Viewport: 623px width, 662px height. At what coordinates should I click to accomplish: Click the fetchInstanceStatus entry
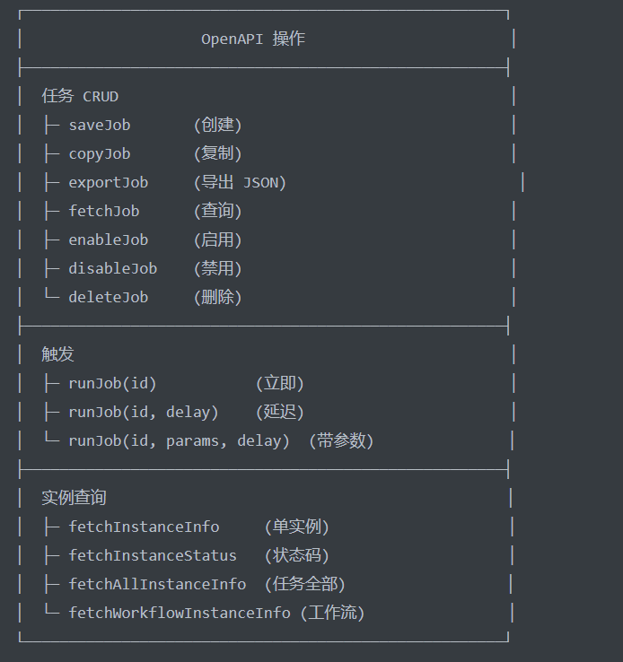click(x=153, y=555)
